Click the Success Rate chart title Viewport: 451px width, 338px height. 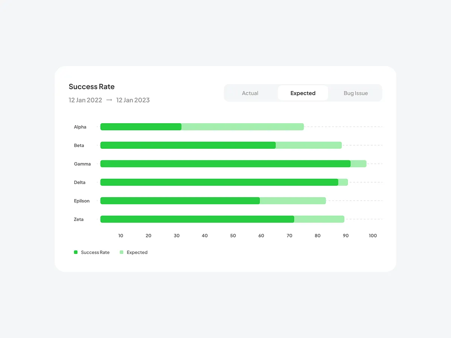tap(91, 86)
